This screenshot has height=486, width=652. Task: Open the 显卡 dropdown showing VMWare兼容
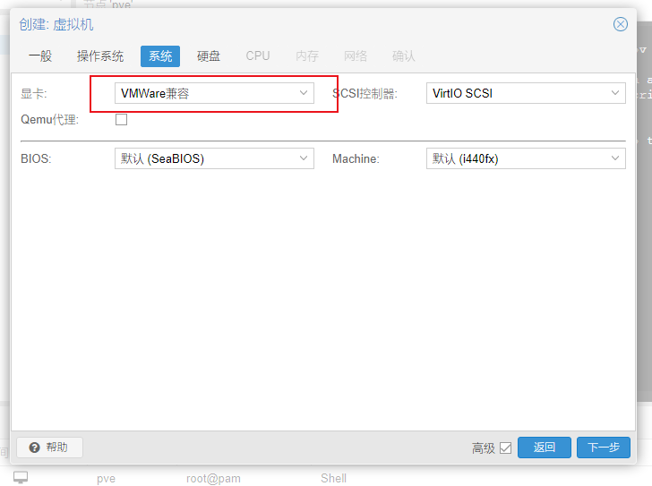tap(214, 93)
